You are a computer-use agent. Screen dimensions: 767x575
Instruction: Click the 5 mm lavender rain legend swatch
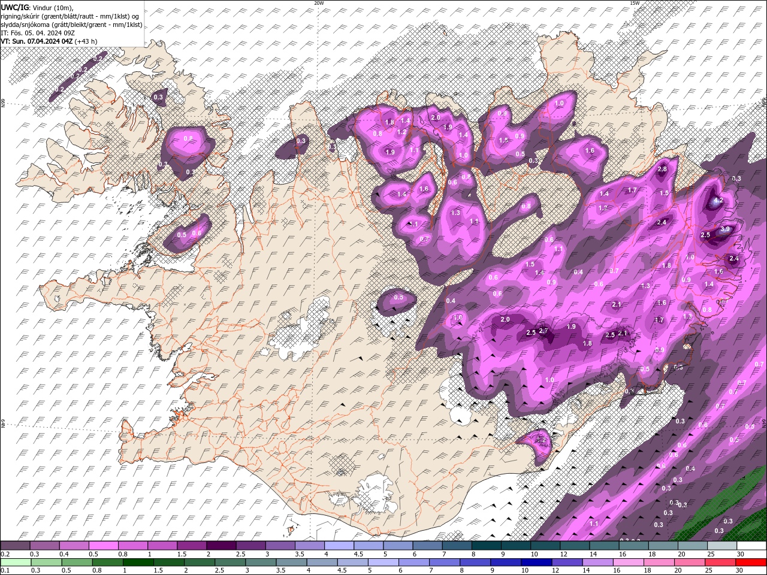click(x=383, y=562)
